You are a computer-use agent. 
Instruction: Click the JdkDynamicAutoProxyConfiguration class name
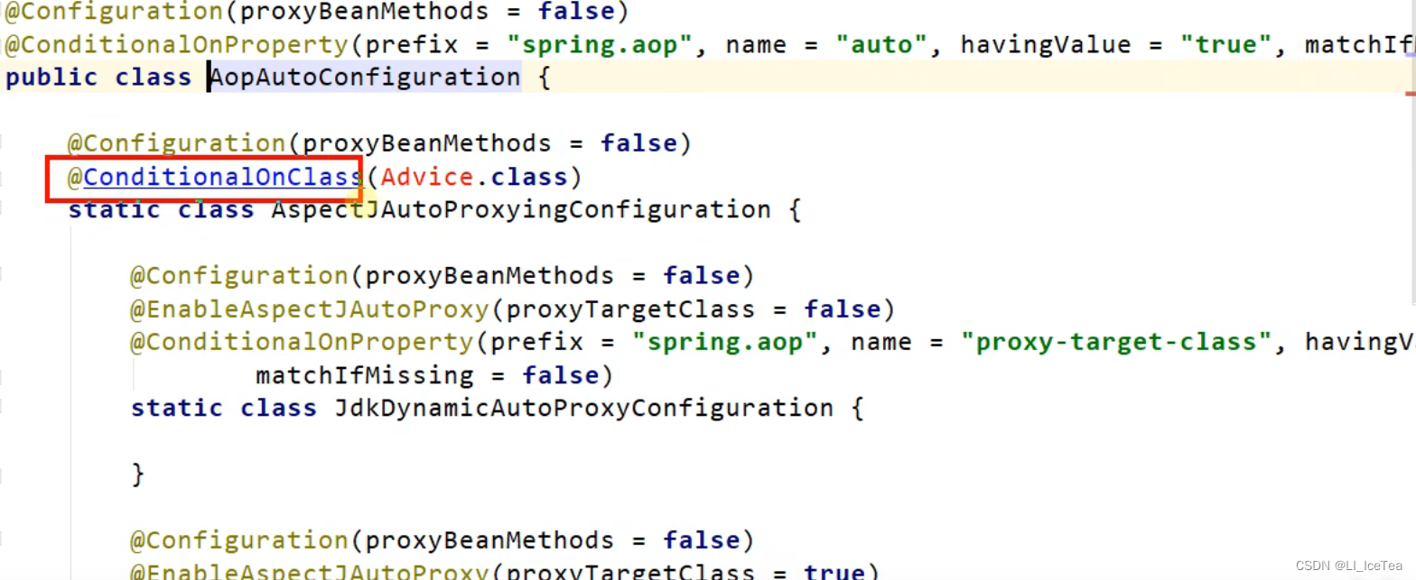point(583,409)
